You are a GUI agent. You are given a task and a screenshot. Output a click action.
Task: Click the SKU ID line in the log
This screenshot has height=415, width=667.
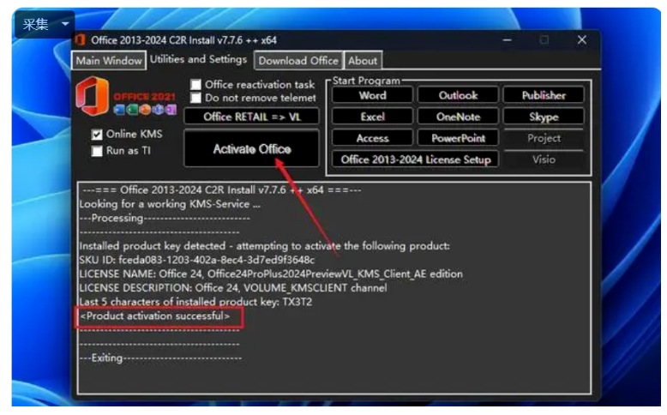click(x=197, y=260)
